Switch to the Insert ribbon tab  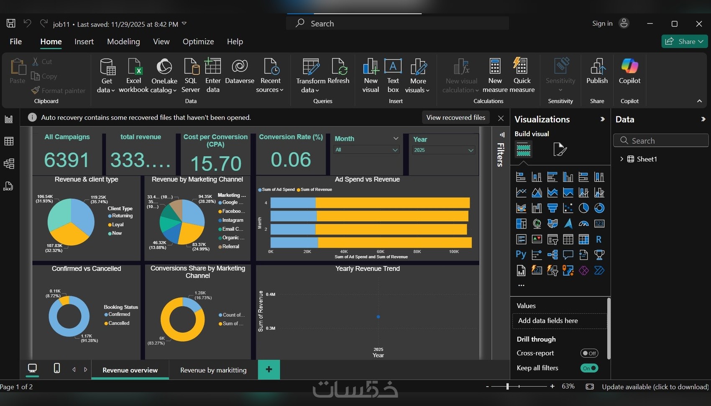click(x=84, y=41)
